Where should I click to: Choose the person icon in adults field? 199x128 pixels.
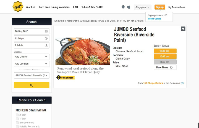[46, 45]
